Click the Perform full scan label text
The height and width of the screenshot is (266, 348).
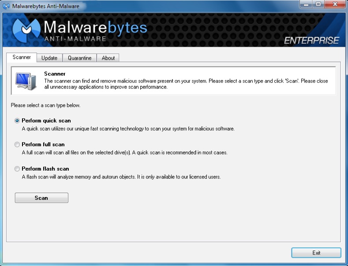pyautogui.click(x=43, y=144)
